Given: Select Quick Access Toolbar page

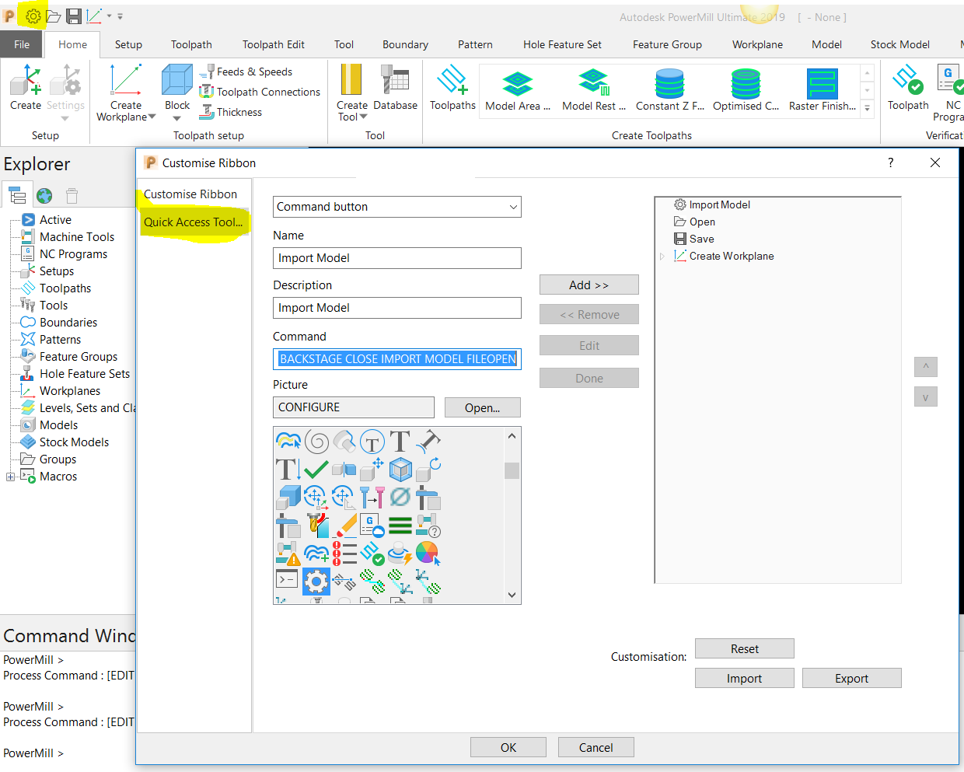Looking at the screenshot, I should coord(194,222).
